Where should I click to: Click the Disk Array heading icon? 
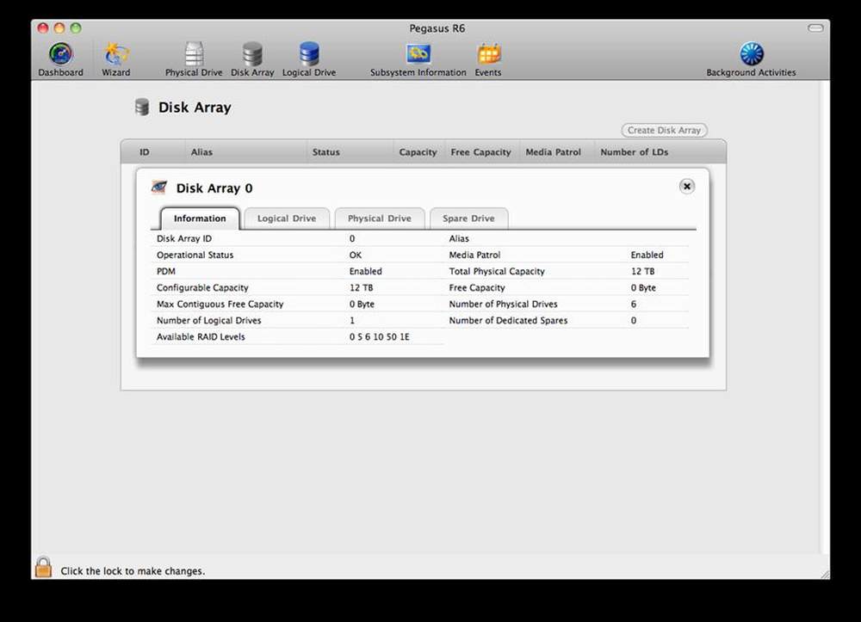click(142, 107)
